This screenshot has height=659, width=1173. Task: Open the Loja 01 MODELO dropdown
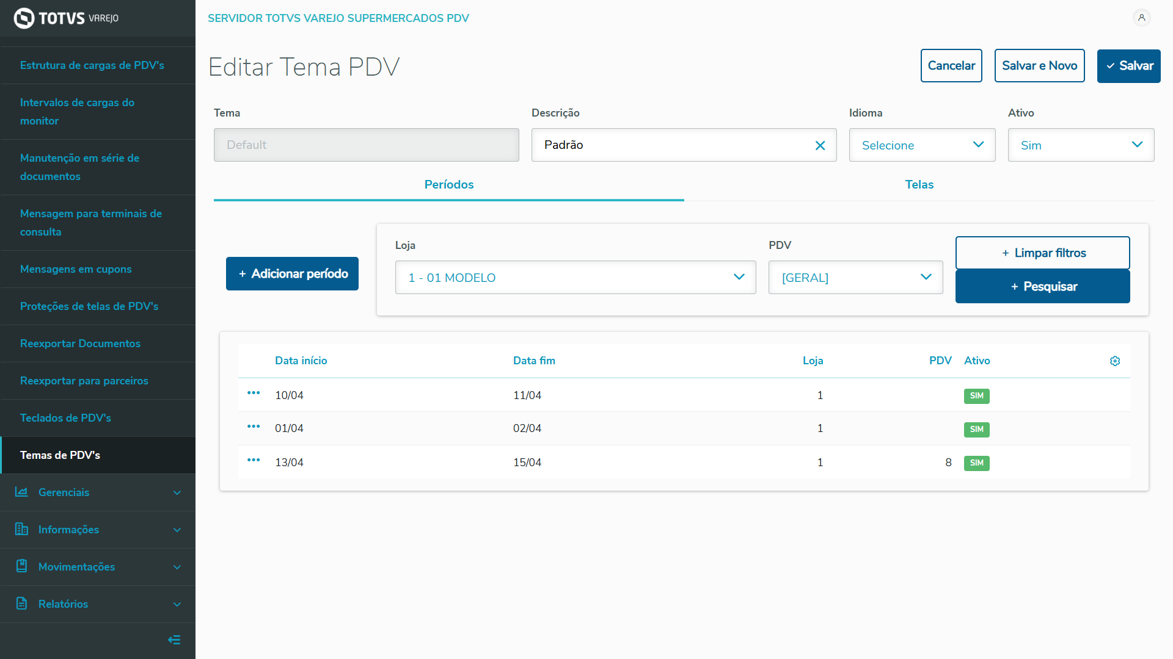(575, 278)
